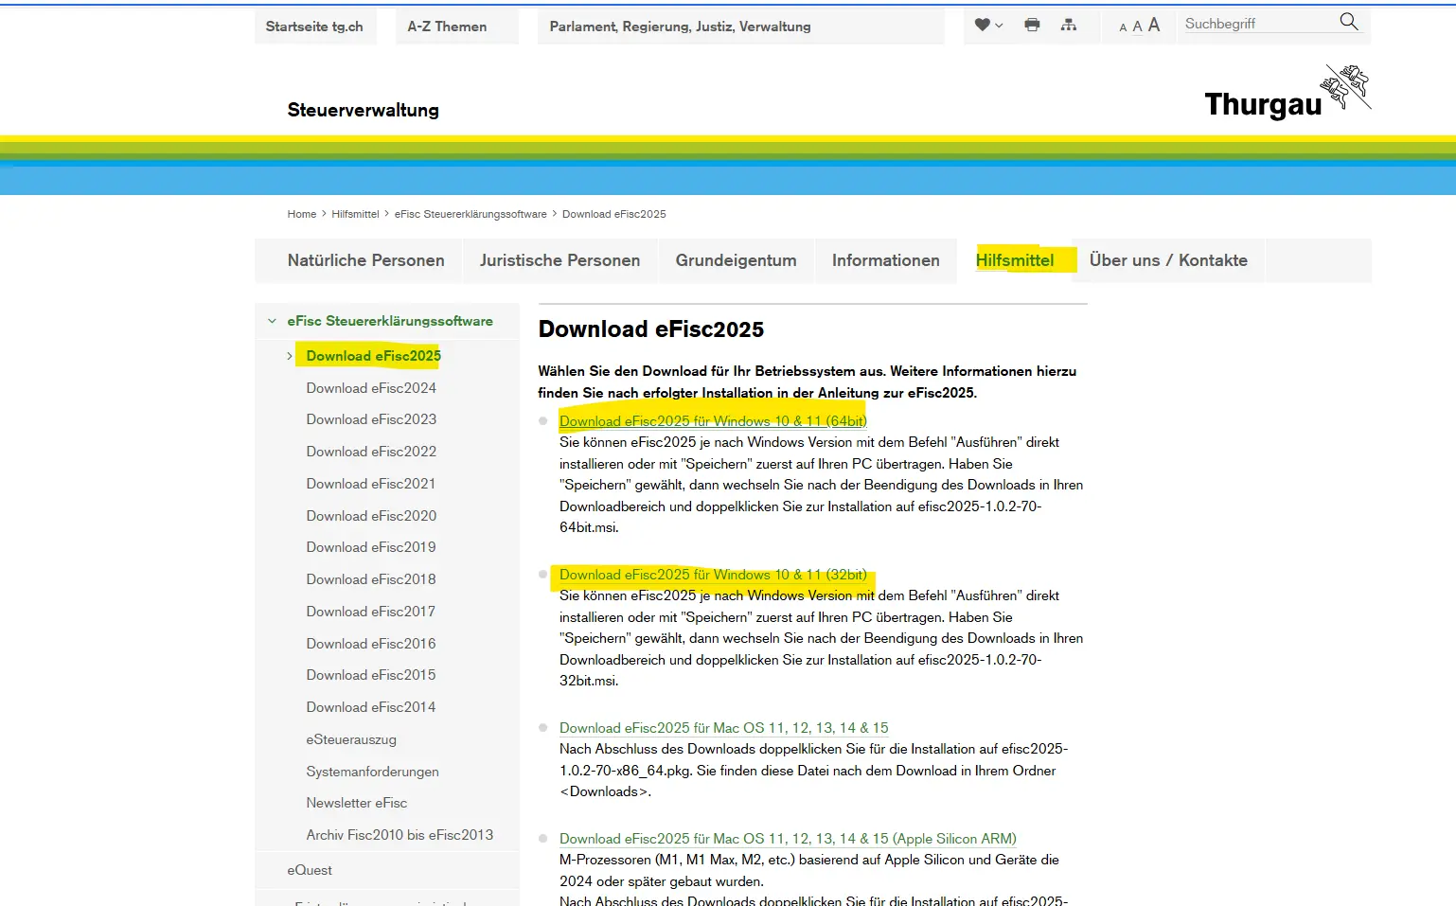Viewport: 1456px width, 906px height.
Task: Download eFisc2025 for Windows 64bit
Action: (x=712, y=420)
